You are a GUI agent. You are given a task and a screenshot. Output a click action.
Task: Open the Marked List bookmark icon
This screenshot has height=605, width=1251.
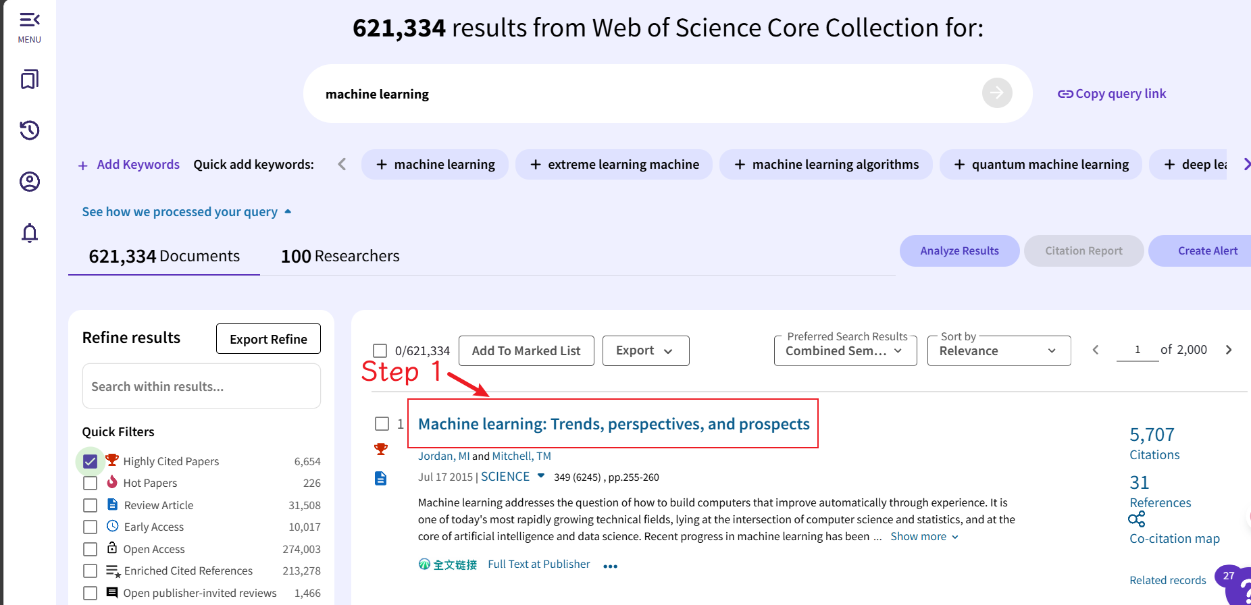coord(29,80)
